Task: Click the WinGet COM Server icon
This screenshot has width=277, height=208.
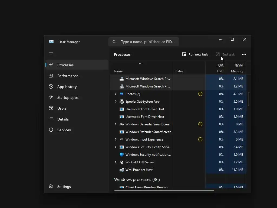Action: coord(122,162)
